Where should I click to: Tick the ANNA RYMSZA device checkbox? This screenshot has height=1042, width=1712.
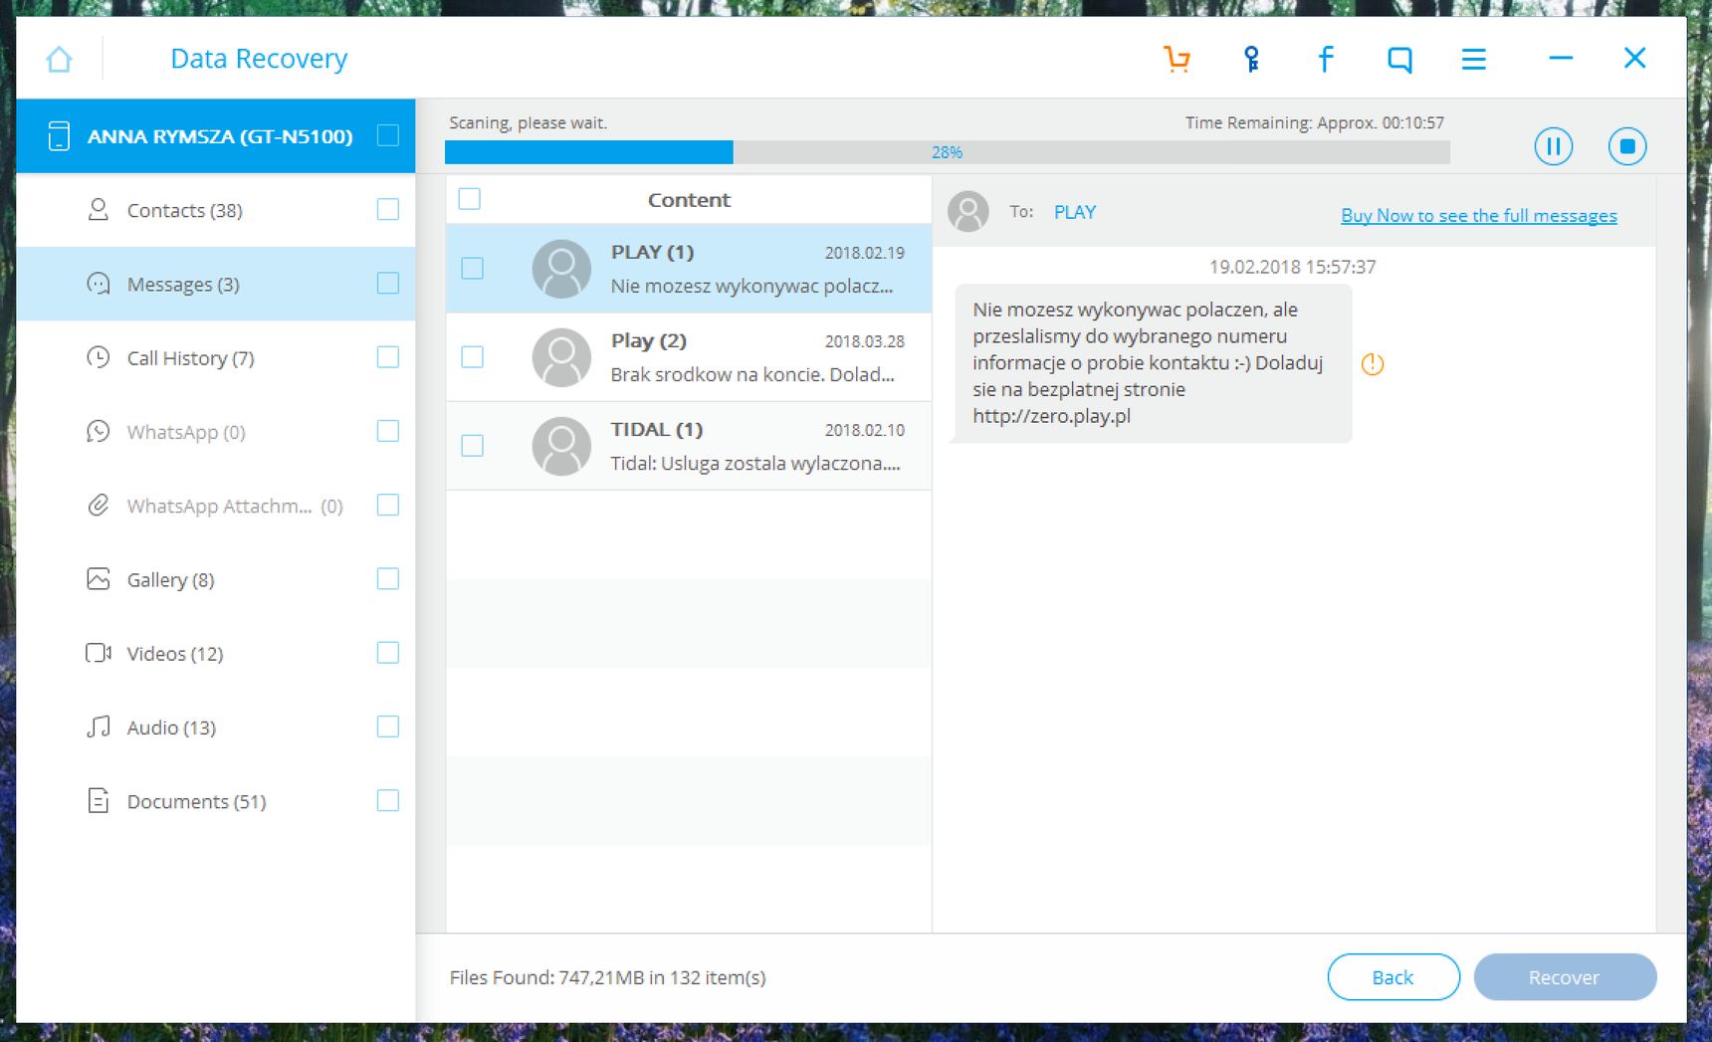coord(388,135)
